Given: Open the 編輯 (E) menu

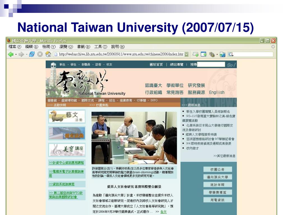Looking at the screenshot, I should (x=32, y=47).
